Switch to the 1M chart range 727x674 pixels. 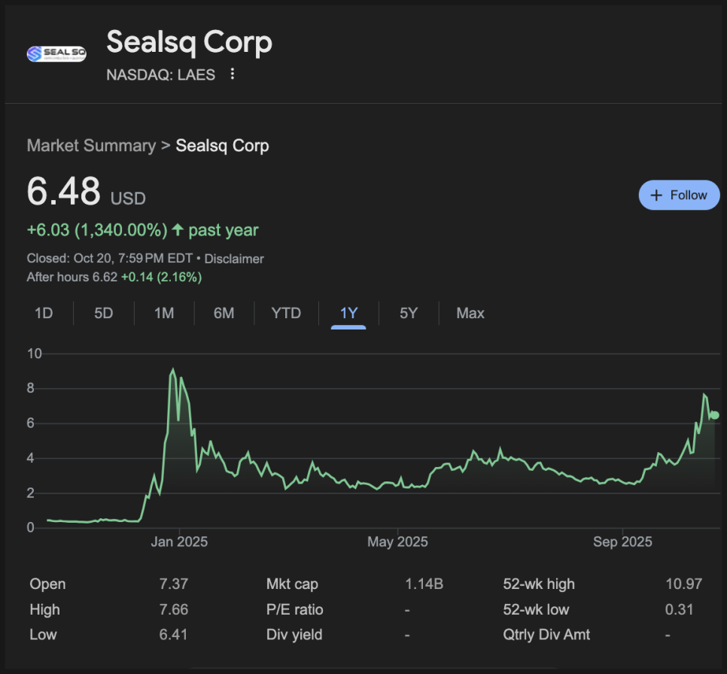click(x=164, y=313)
